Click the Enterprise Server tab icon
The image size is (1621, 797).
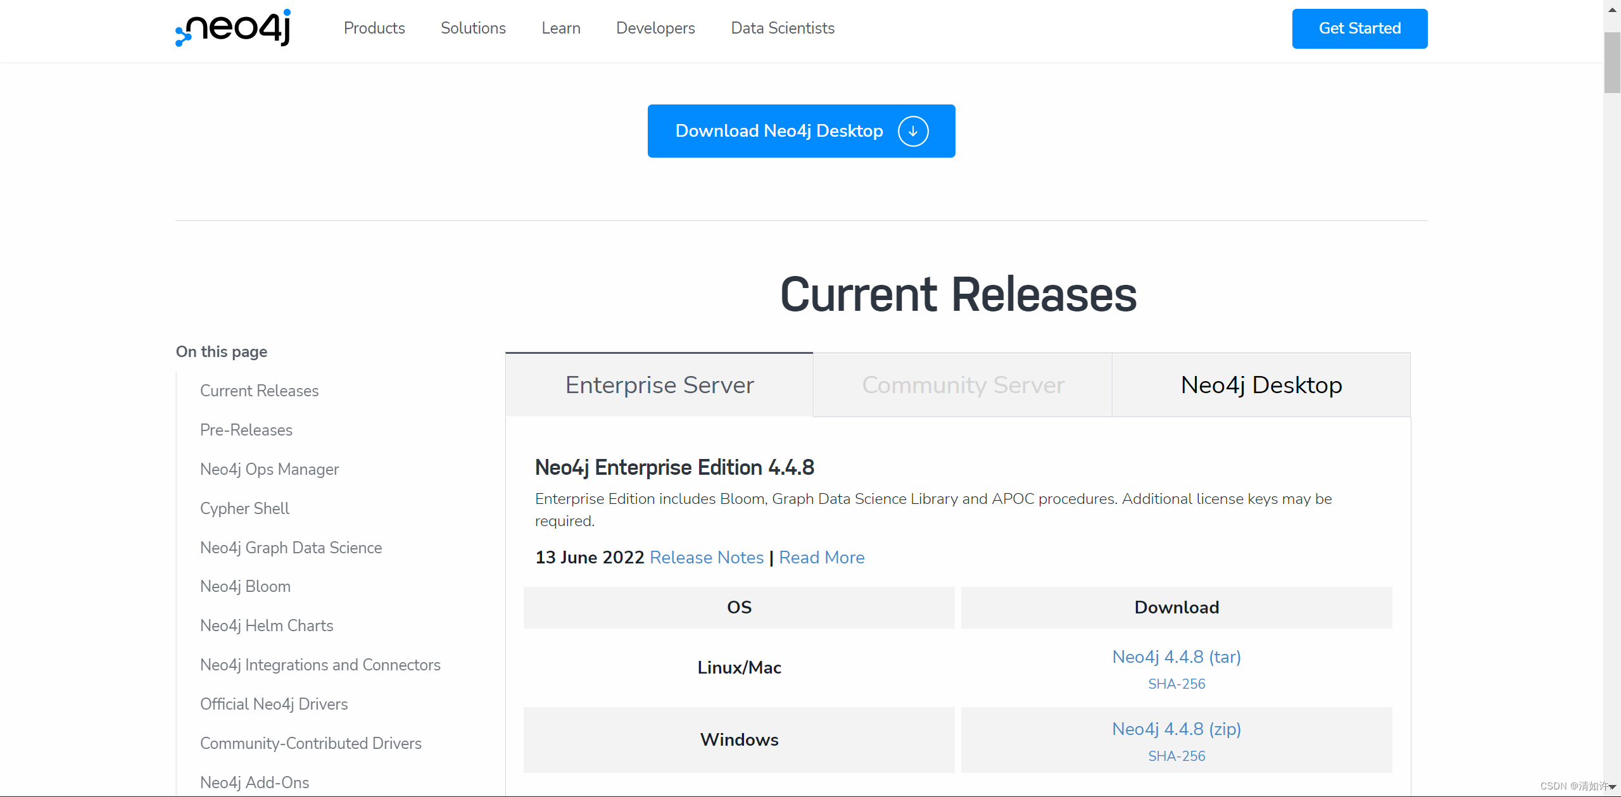click(660, 384)
